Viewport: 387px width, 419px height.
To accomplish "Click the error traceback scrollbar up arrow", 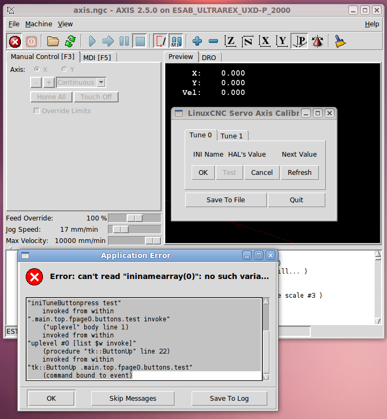I will pos(266,301).
